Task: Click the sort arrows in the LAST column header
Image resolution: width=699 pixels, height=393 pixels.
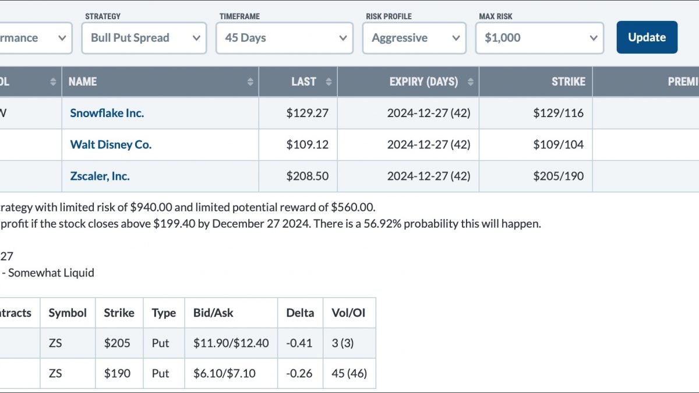Action: point(329,82)
